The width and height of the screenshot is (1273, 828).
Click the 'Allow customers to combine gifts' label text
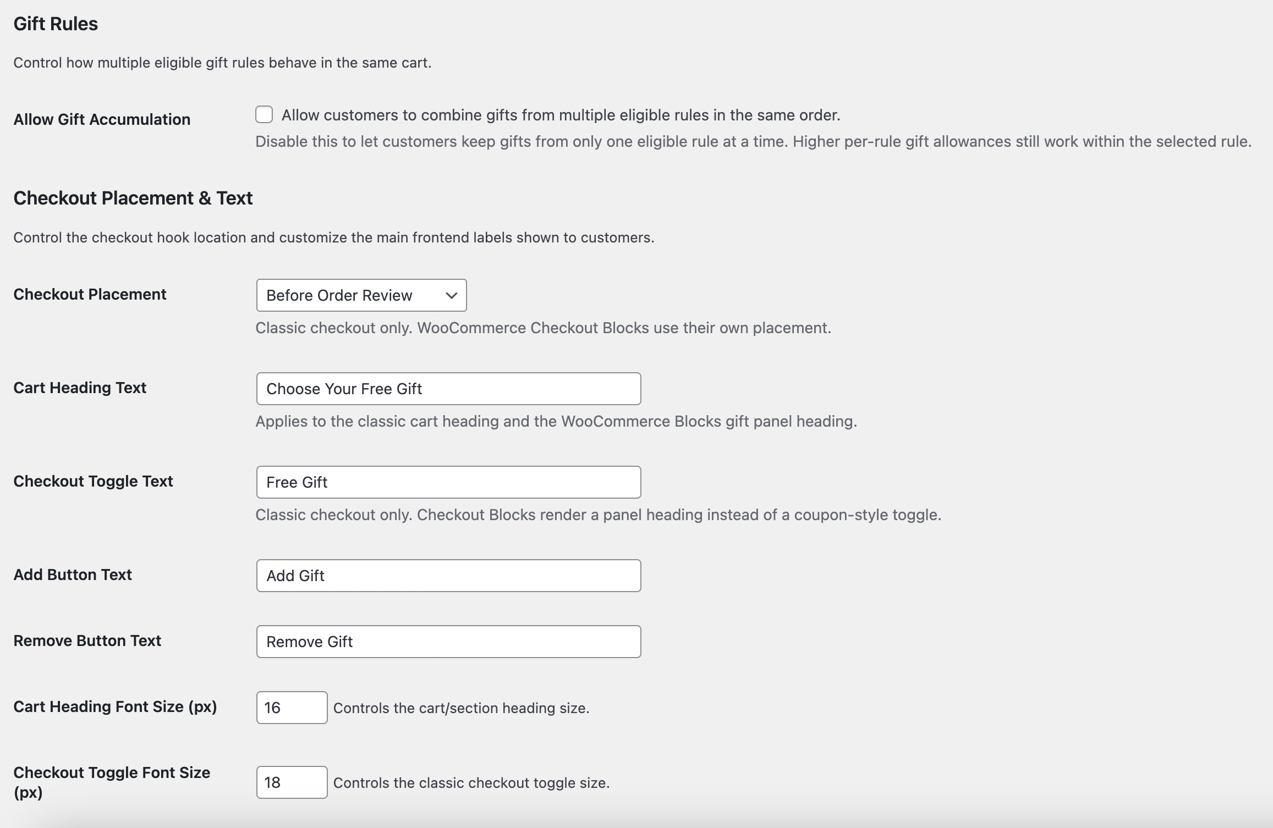pos(560,115)
